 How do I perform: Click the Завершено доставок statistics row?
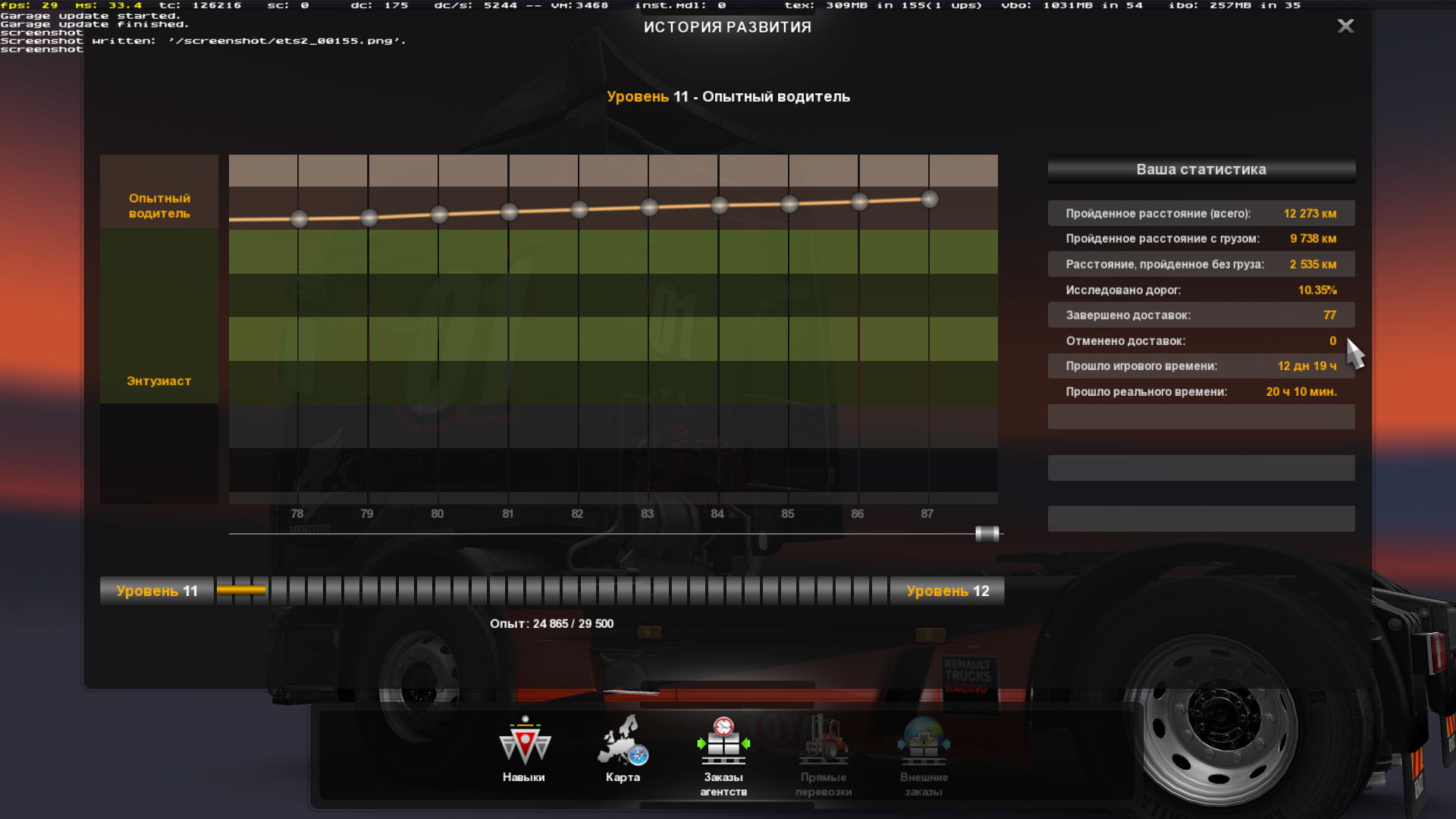pyautogui.click(x=1201, y=315)
